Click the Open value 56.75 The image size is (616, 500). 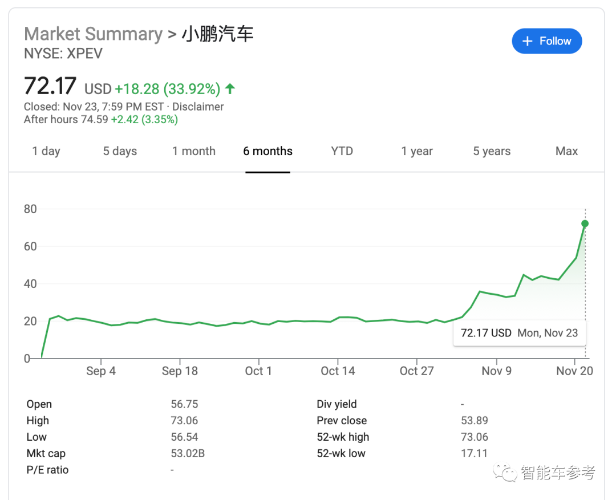tap(184, 404)
